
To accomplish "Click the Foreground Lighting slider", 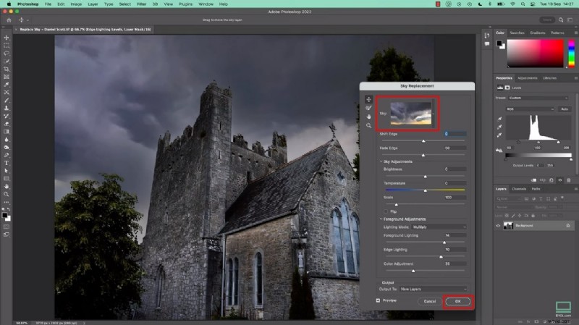I will pos(423,242).
